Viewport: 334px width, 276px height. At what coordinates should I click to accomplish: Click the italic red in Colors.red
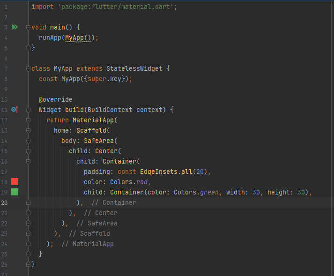(x=142, y=182)
